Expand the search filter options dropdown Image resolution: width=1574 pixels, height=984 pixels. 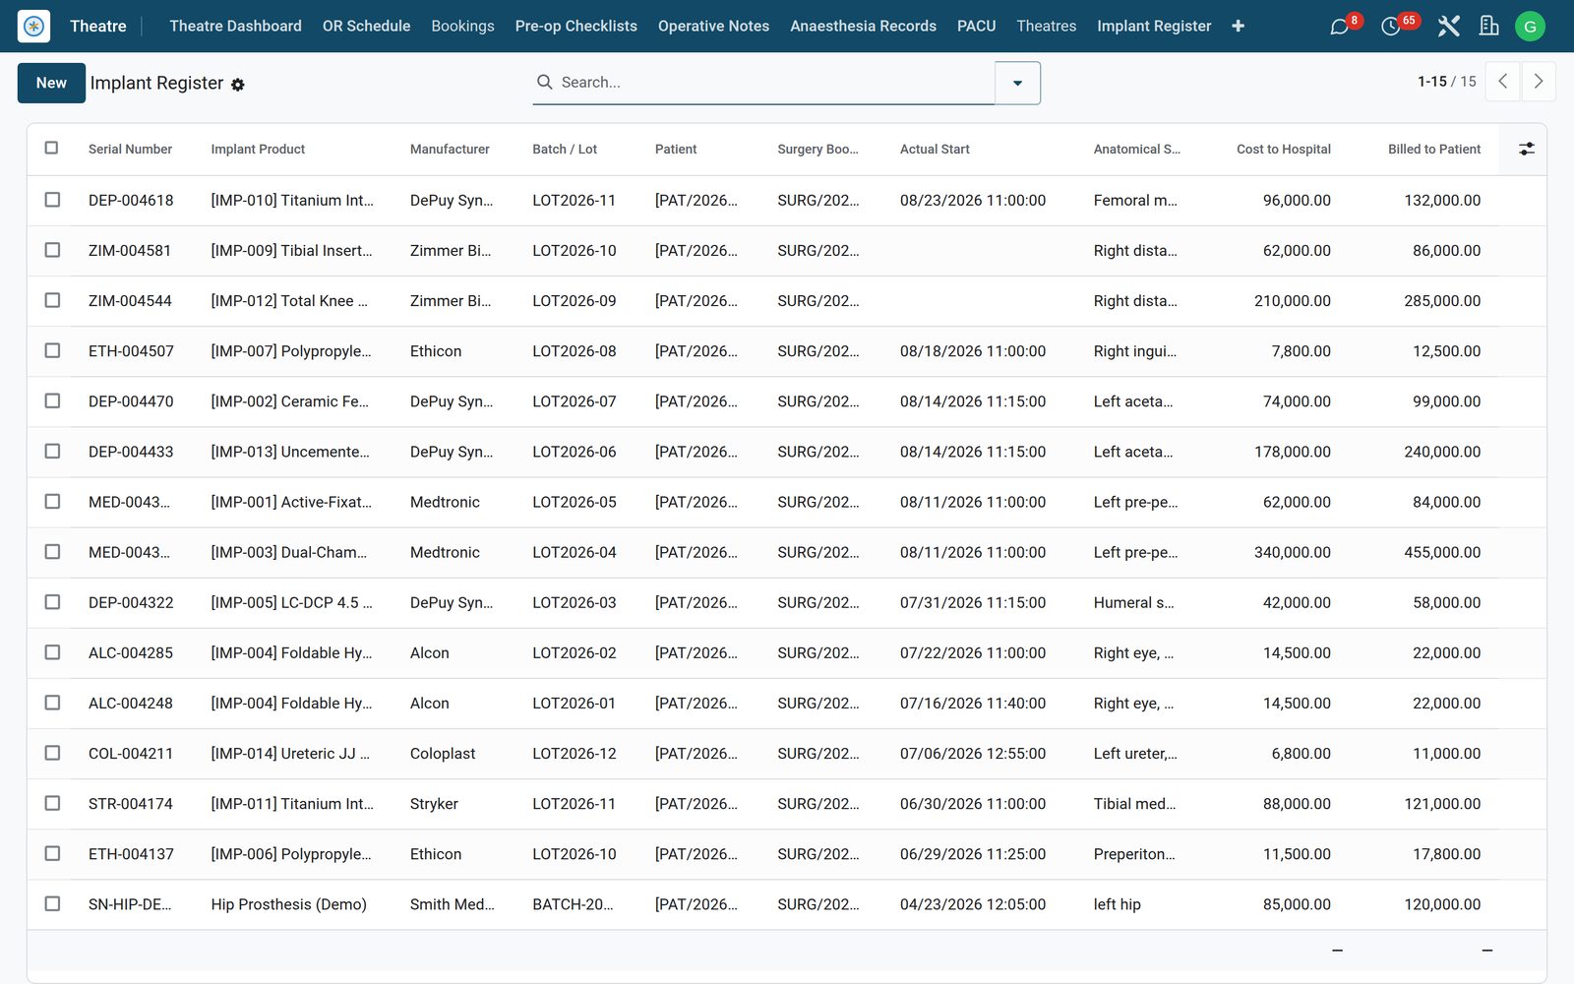point(1017,83)
